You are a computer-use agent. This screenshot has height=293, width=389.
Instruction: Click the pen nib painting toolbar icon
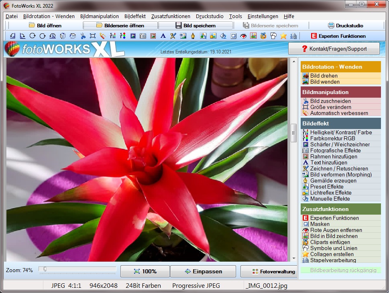(193, 36)
